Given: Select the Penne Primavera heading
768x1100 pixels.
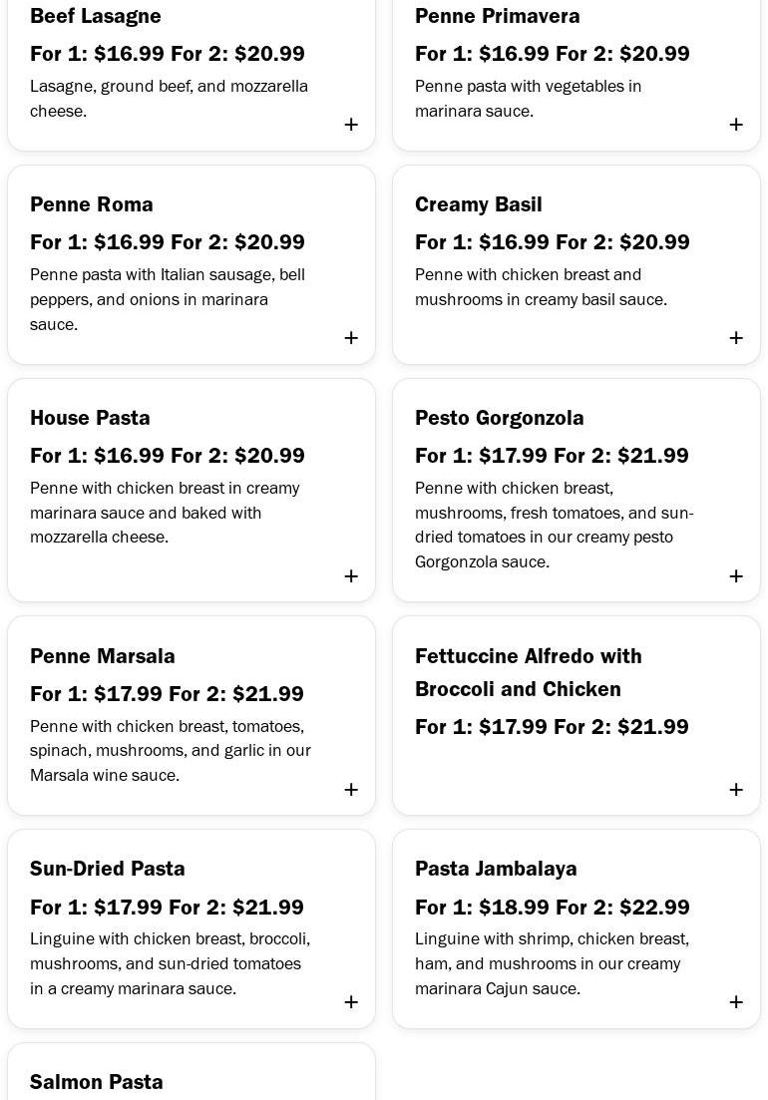Looking at the screenshot, I should [497, 16].
